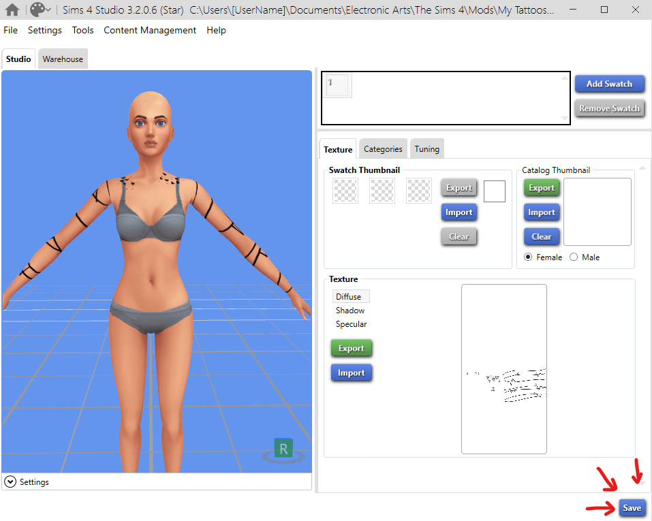Switch to the Categories tab

383,149
